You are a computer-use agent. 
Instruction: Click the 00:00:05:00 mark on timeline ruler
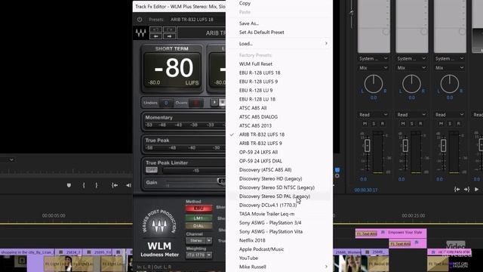click(x=54, y=215)
